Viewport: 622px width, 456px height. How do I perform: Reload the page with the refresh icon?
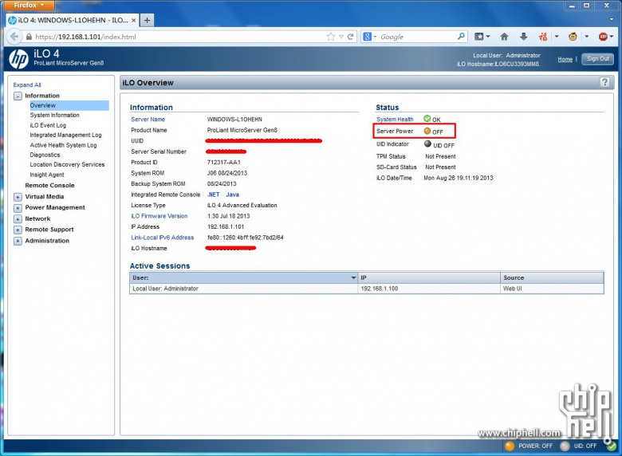coord(350,37)
